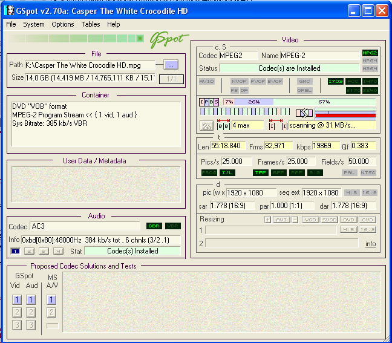Click the browse '...' button beside Path
Image resolution: width=392 pixels, height=343 pixels.
(x=171, y=65)
